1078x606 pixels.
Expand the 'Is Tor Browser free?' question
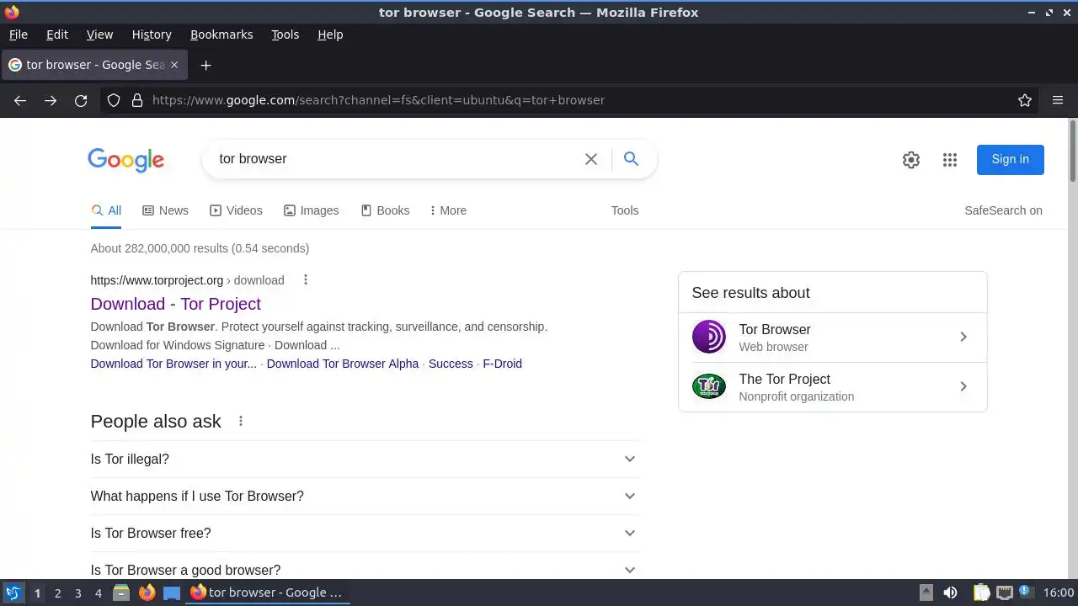[365, 533]
